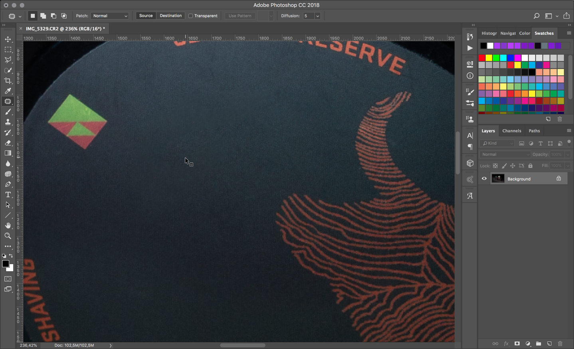
Task: Click the foreground color black swatch
Action: [x=5, y=264]
